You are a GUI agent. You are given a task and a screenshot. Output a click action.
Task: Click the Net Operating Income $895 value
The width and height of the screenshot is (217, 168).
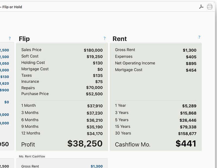click(191, 64)
